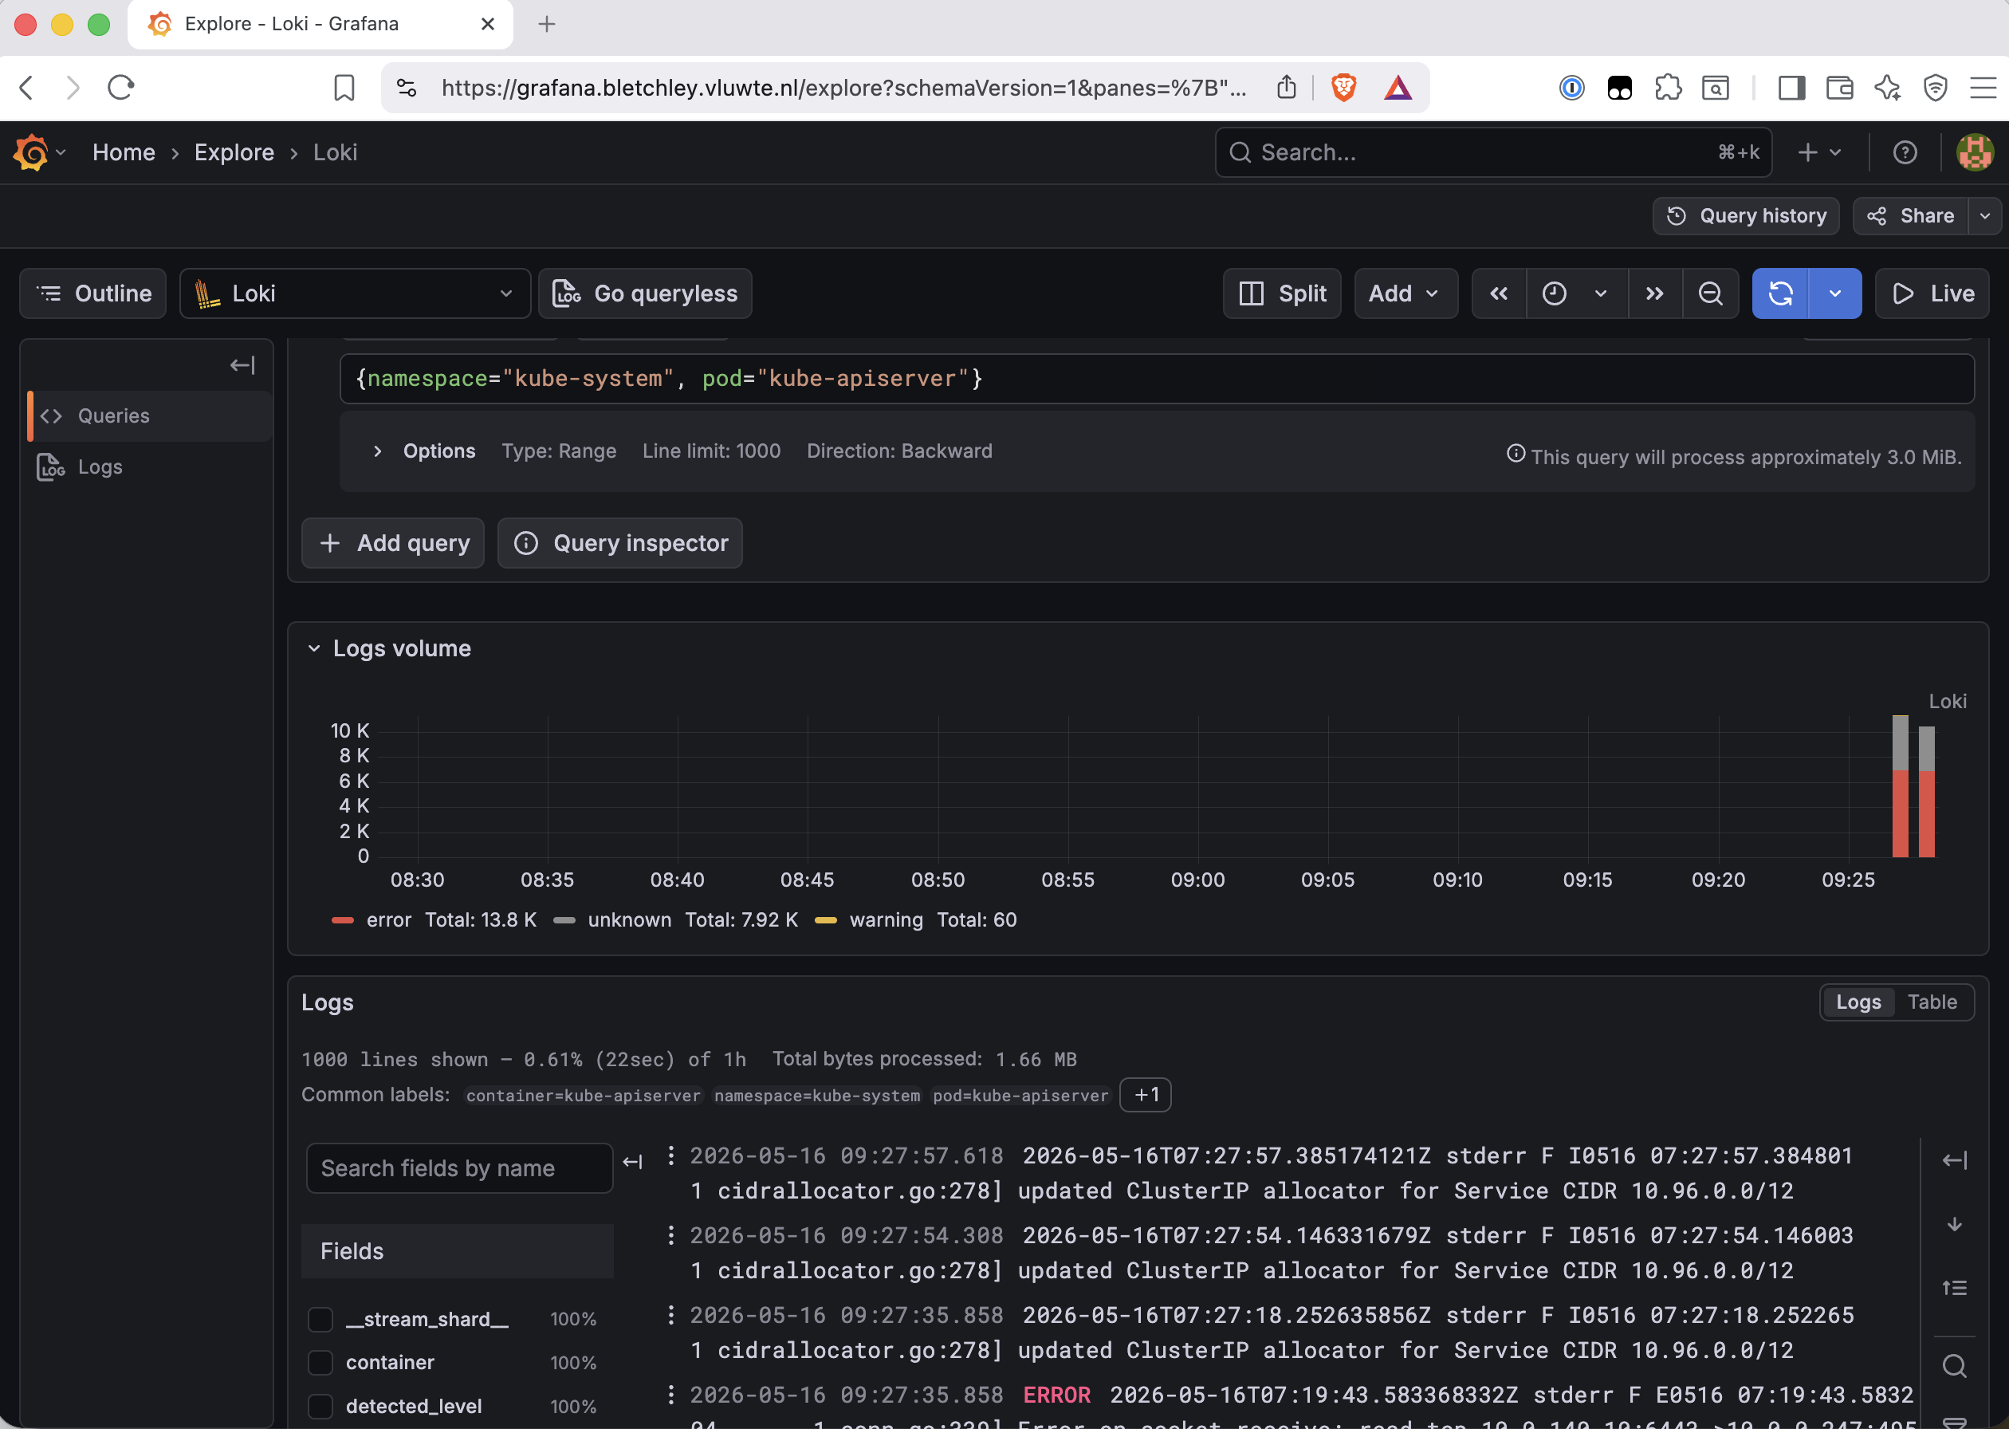
Task: Click the Go queryless button
Action: pos(645,293)
